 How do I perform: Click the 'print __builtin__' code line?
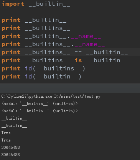point(34,20)
